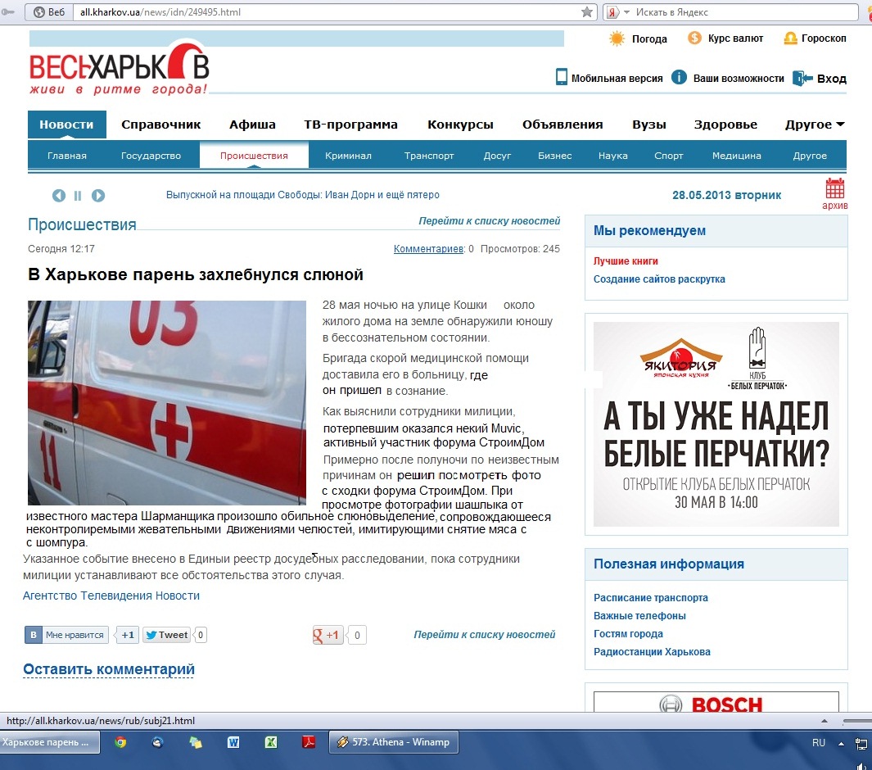The height and width of the screenshot is (770, 872).
Task: Select the Новости main tab
Action: pyautogui.click(x=67, y=125)
